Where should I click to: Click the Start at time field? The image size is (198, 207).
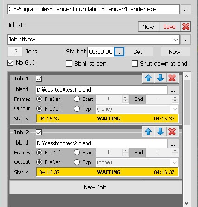tap(101, 52)
